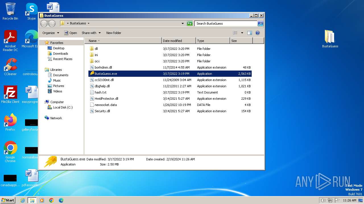Toggle the preview pane button

pyautogui.click(x=249, y=33)
